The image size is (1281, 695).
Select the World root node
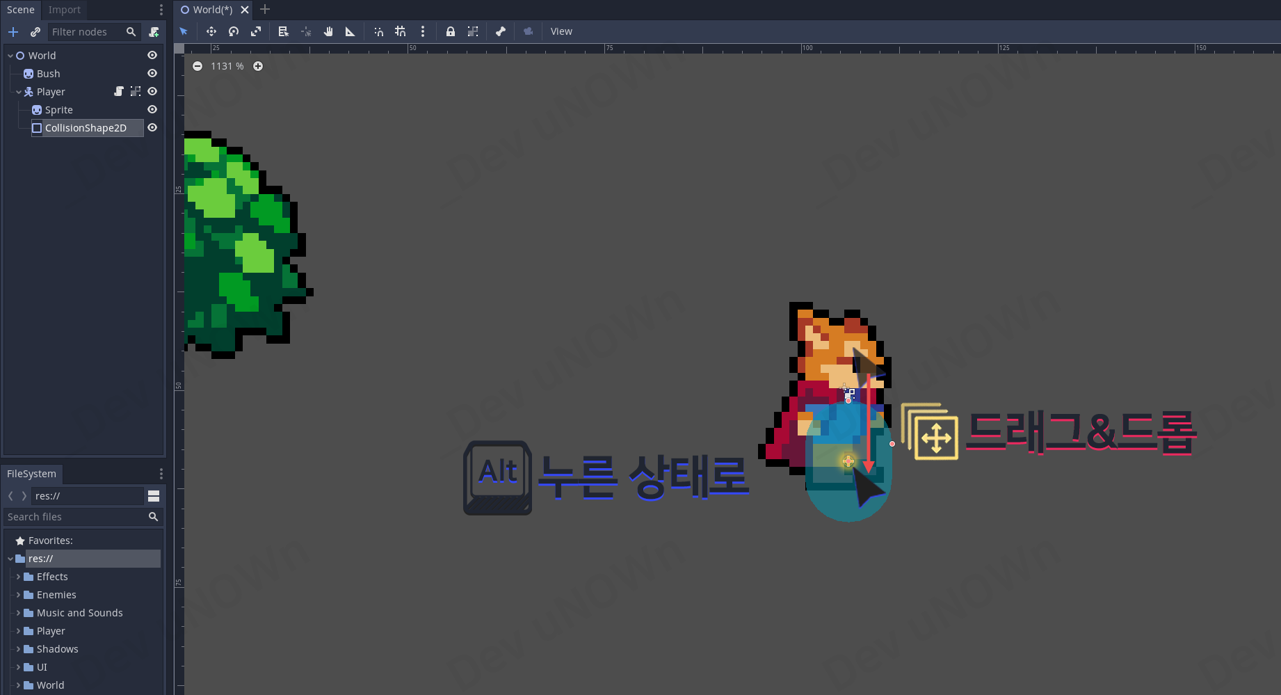pos(42,56)
